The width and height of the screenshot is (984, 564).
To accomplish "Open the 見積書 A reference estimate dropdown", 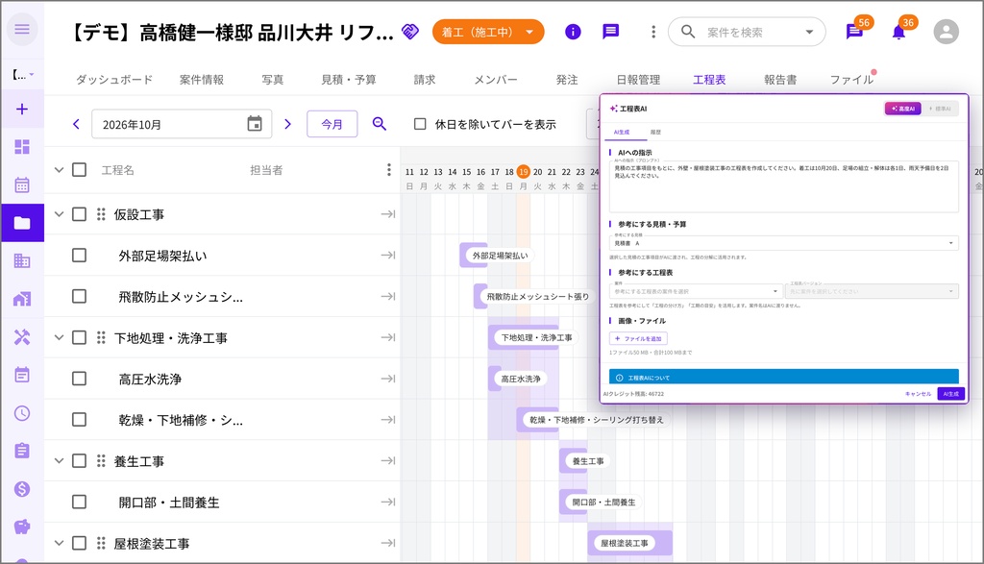I will pos(784,243).
